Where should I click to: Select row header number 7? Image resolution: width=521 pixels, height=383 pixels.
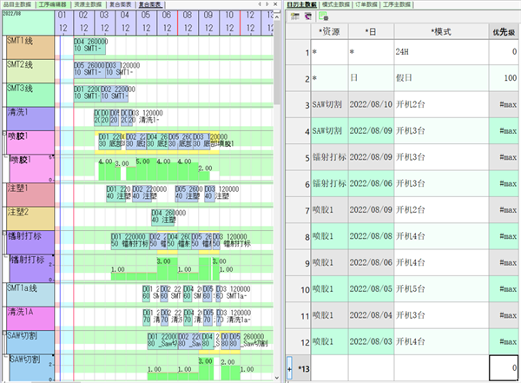(x=299, y=210)
